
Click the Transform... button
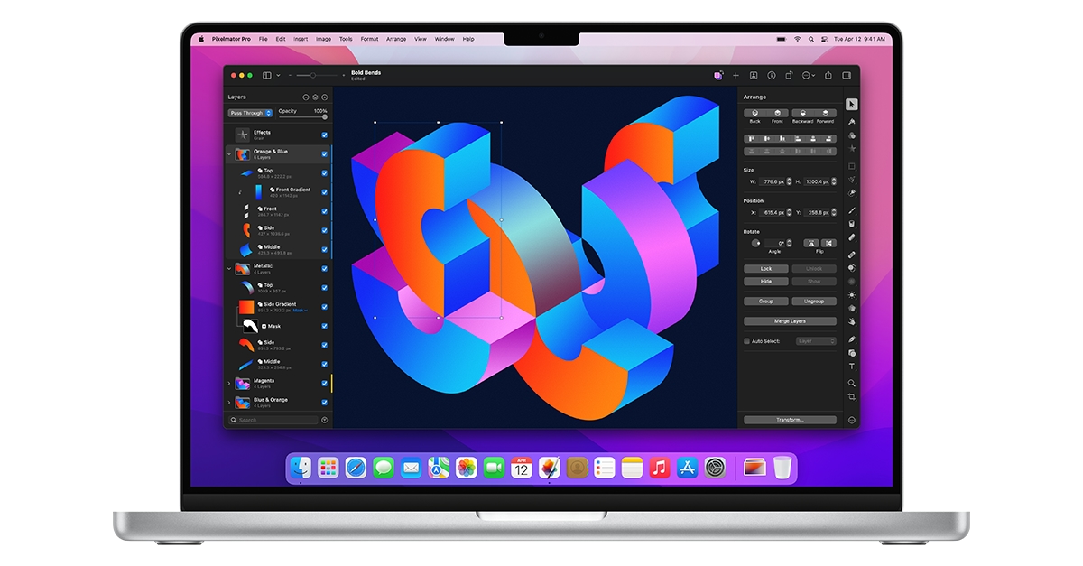pyautogui.click(x=790, y=420)
